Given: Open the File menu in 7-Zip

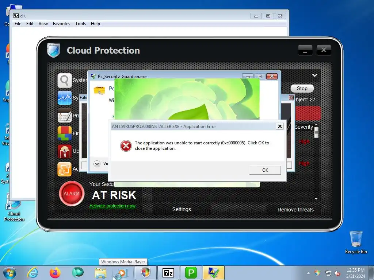Looking at the screenshot, I should (18, 24).
